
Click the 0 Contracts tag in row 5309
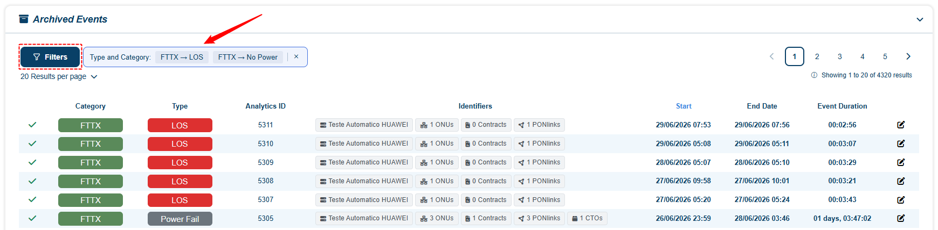pos(486,162)
